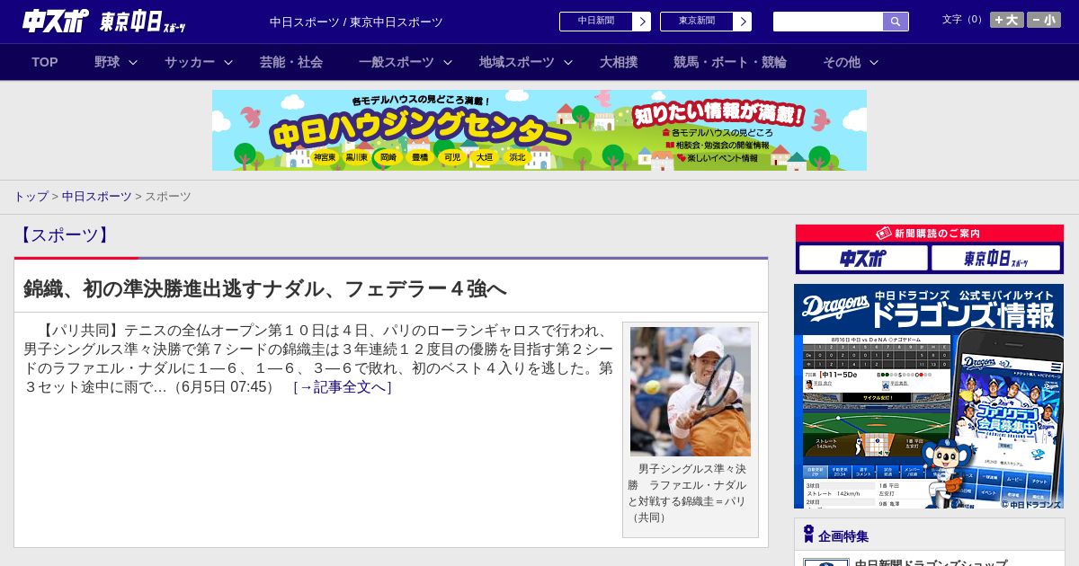Expand chevron beside 一般スポーツ
Image resolution: width=1079 pixels, height=566 pixels.
(448, 62)
